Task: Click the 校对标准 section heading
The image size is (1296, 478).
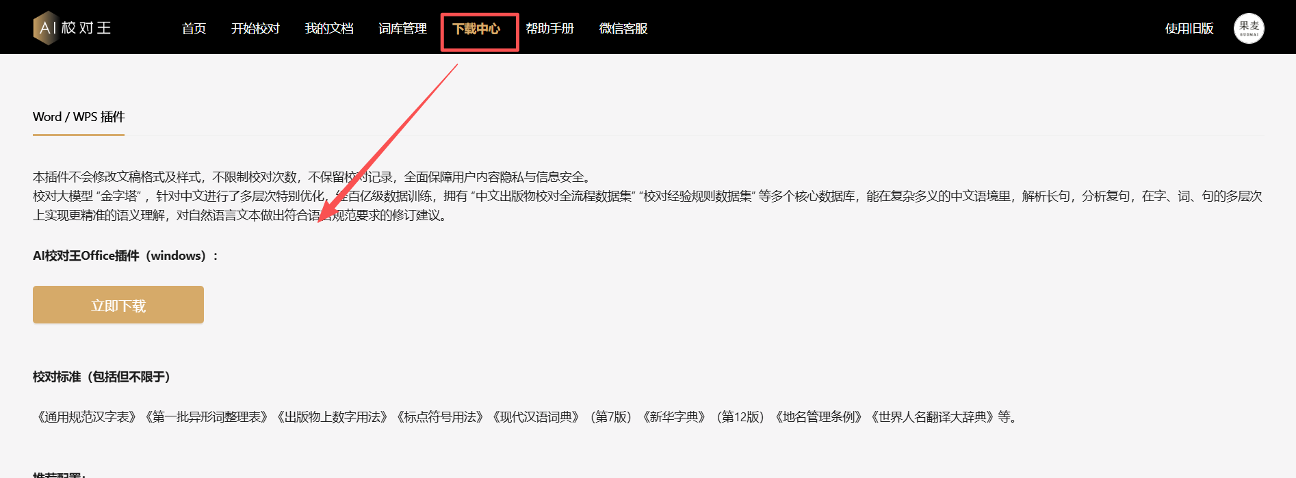Action: [103, 377]
